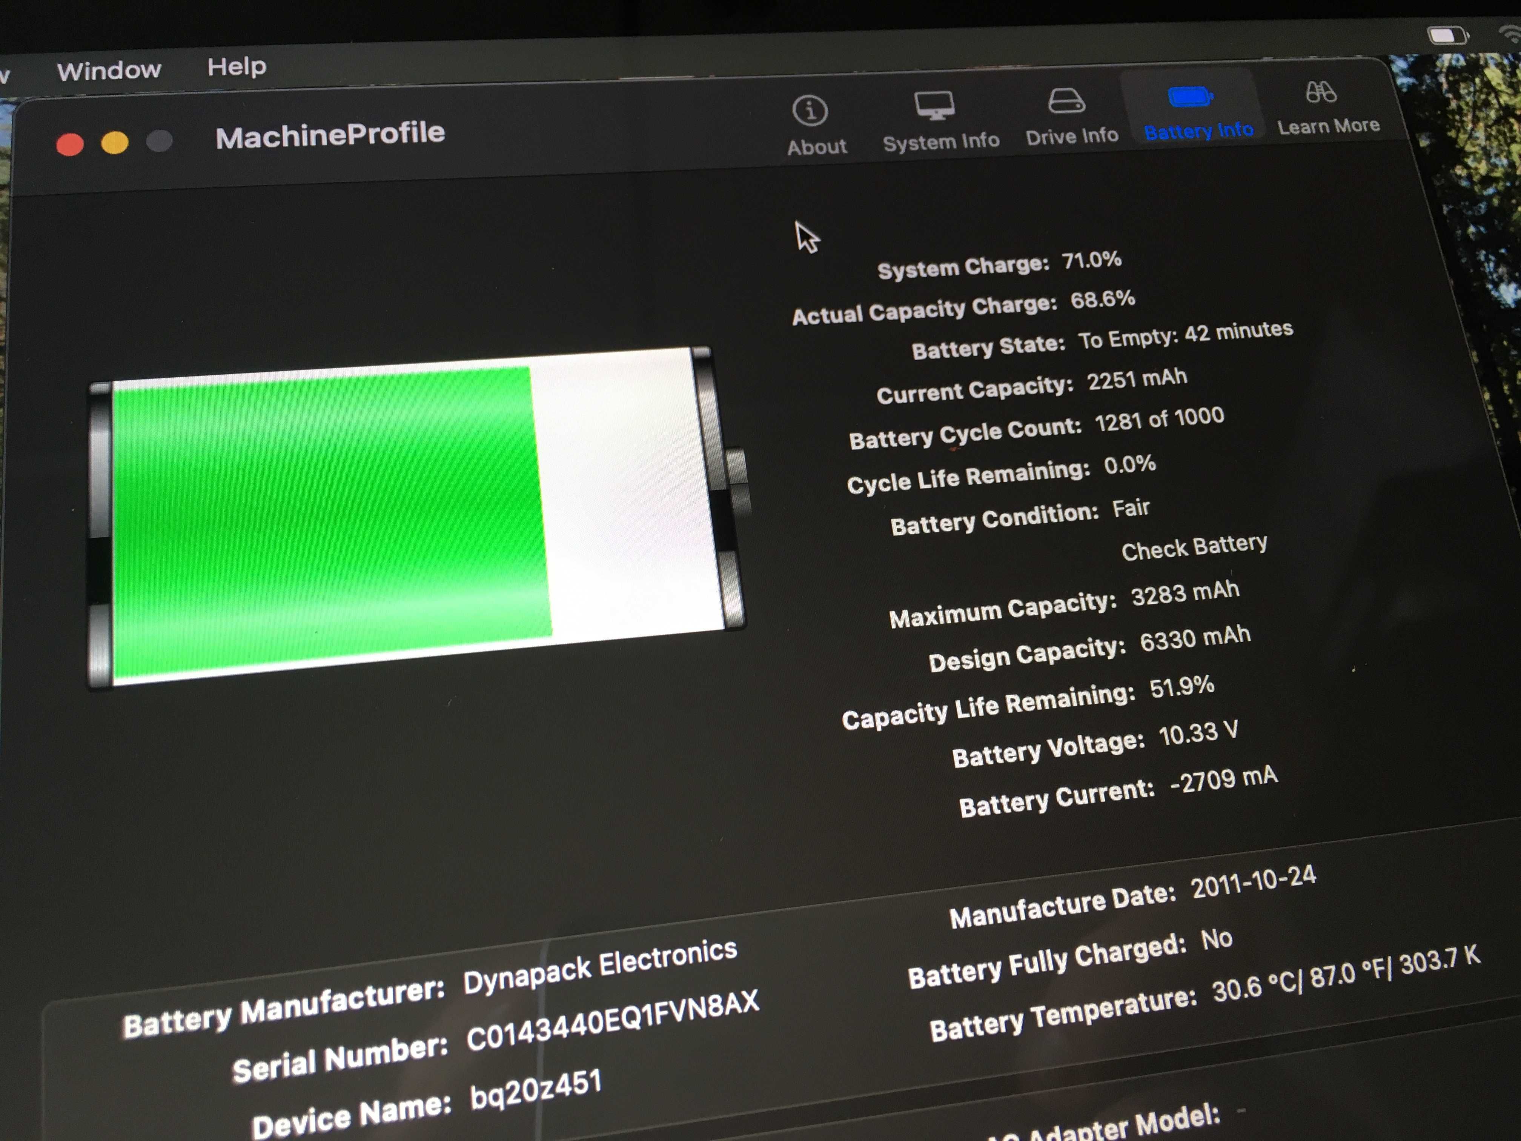Open the Learn More binoculars icon
Image resolution: width=1521 pixels, height=1141 pixels.
(1320, 91)
